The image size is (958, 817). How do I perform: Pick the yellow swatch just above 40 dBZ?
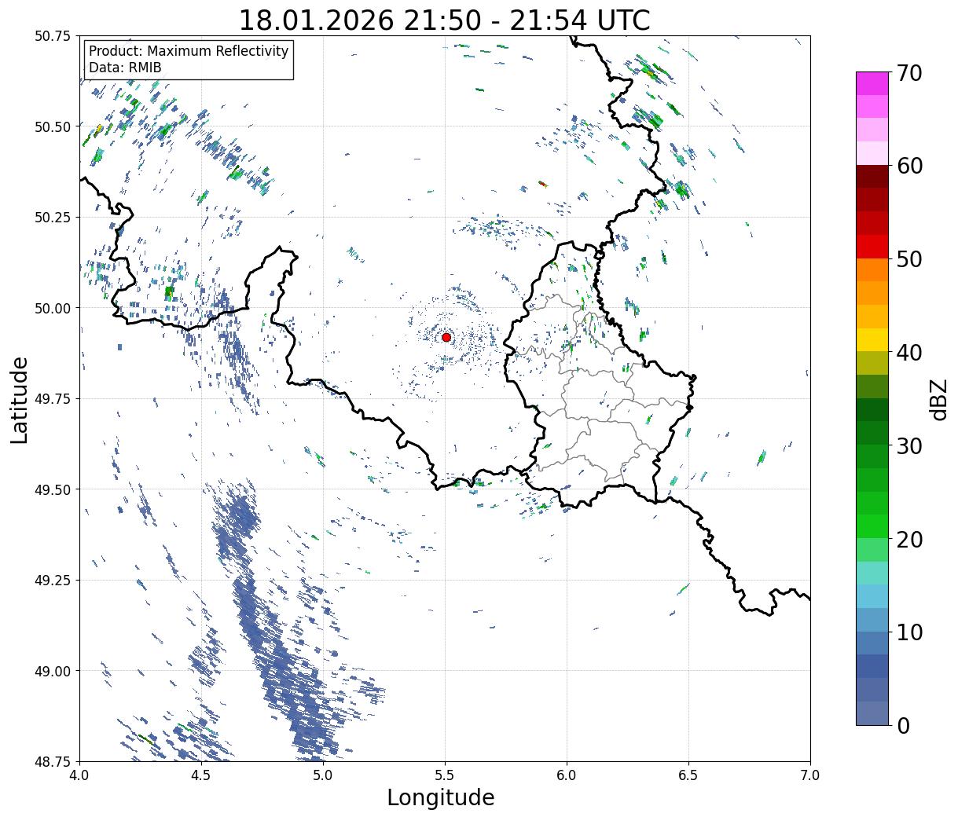point(872,340)
